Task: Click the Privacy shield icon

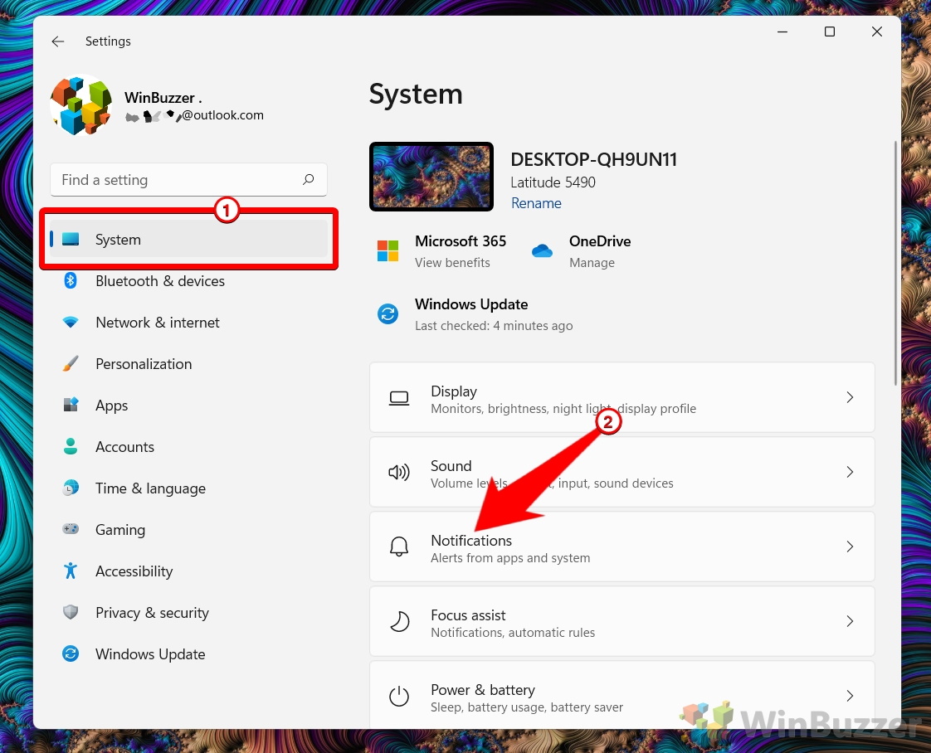Action: click(x=71, y=612)
